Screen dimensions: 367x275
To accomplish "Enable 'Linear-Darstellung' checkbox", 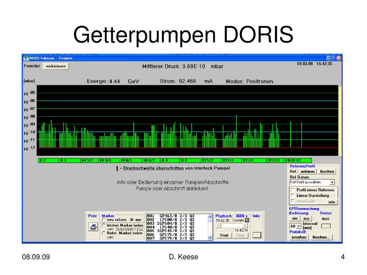I will click(292, 196).
